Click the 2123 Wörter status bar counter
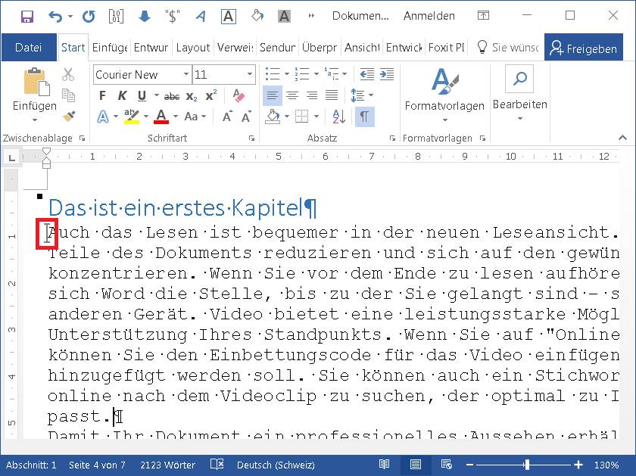 pos(167,465)
